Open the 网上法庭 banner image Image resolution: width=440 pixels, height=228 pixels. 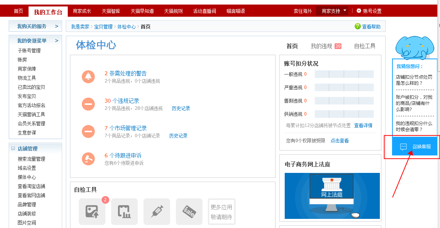(332, 196)
